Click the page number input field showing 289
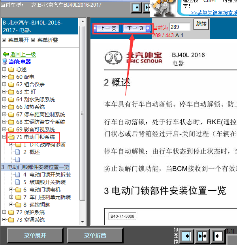 pyautogui.click(x=180, y=27)
